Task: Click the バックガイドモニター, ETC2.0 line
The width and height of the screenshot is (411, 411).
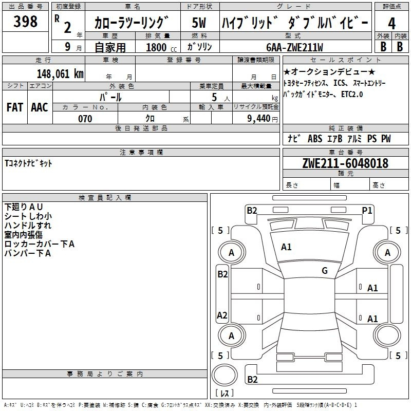Action: [323, 94]
